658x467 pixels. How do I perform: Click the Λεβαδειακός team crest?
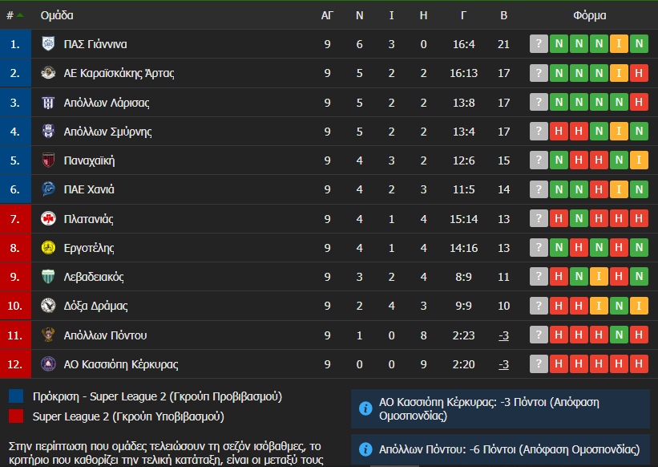coord(48,277)
